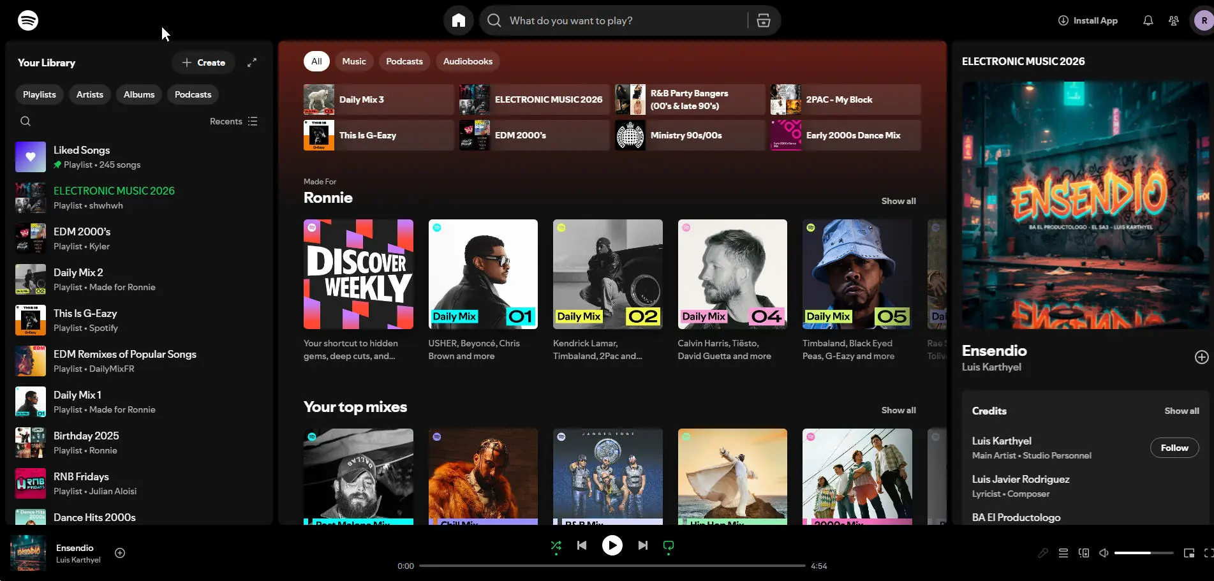Open the Daily Mix 02 Kendrick Lamar card
Viewport: 1214px width, 581px height.
click(608, 291)
